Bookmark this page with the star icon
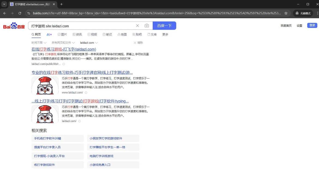 tap(286, 13)
